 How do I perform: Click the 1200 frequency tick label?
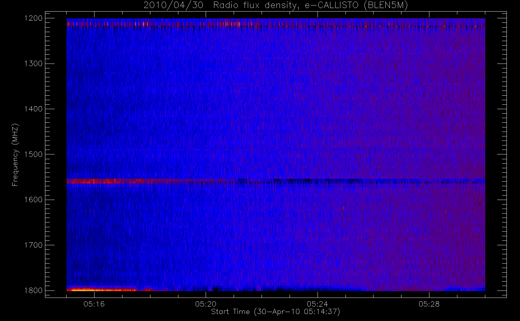tap(33, 18)
